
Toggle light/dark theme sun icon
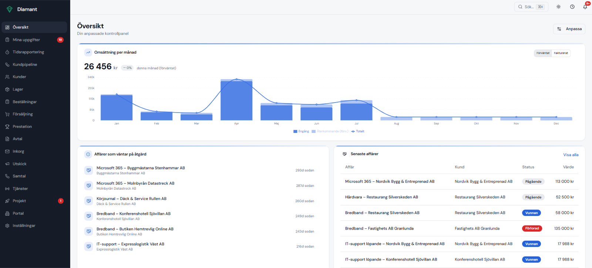pos(558,7)
